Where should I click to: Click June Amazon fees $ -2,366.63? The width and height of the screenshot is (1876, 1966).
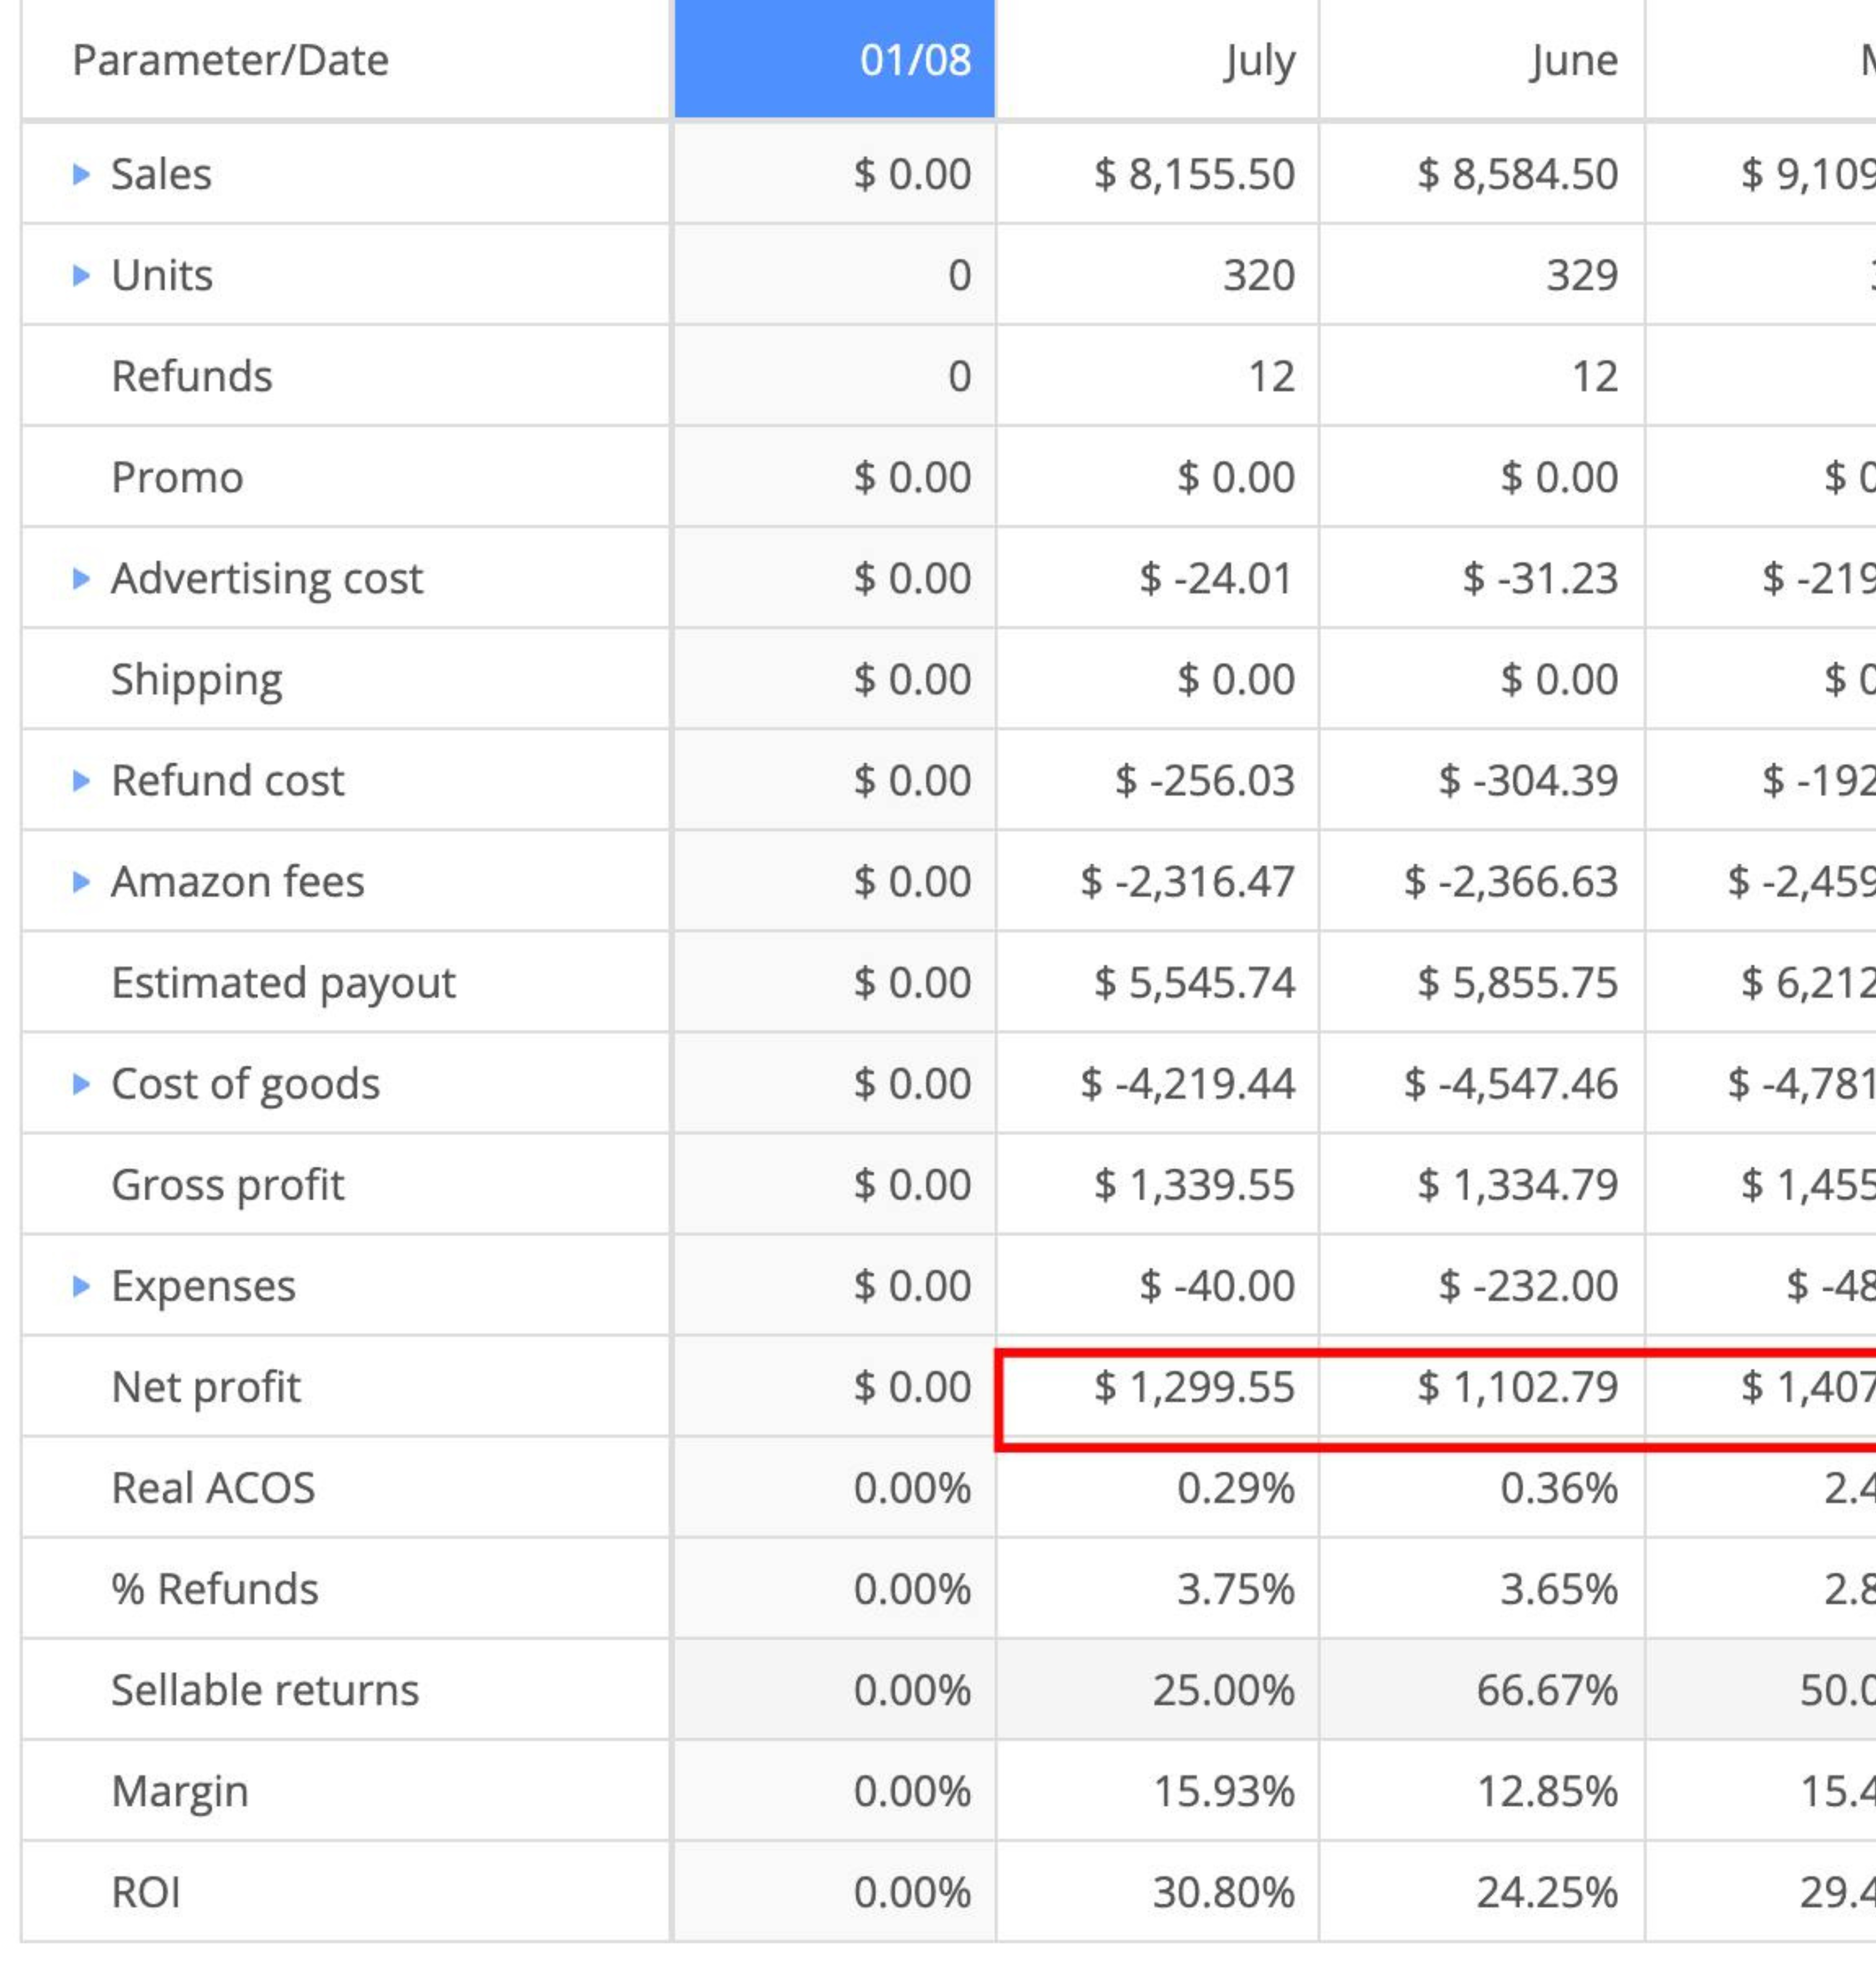point(1510,882)
